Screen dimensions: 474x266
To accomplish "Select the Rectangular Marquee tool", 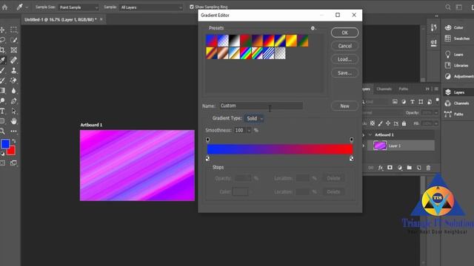I will coord(13,30).
